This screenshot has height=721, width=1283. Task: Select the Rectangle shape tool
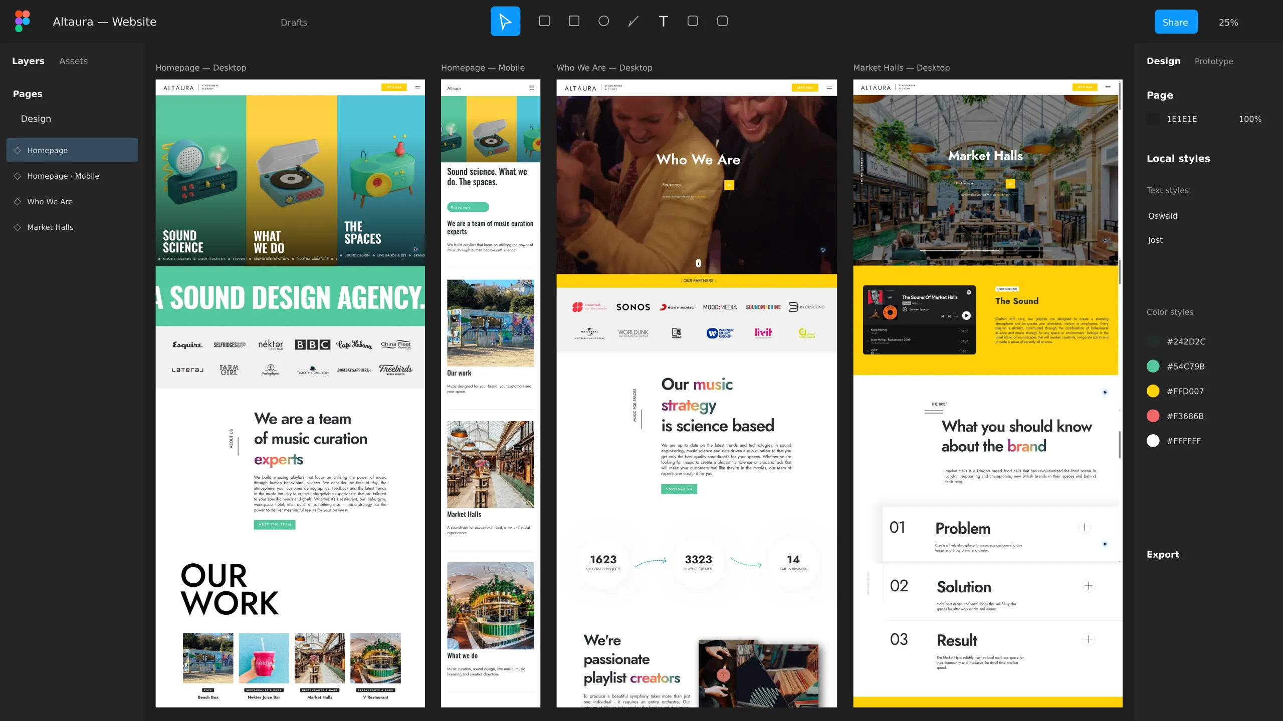pyautogui.click(x=574, y=21)
